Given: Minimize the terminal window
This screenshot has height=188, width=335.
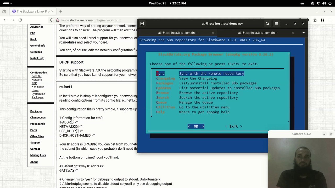Looking at the screenshot, I should click(286, 24).
